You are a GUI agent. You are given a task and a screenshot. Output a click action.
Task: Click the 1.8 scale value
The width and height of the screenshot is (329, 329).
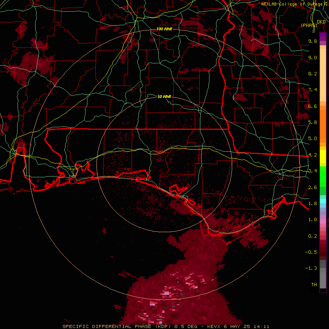pyautogui.click(x=313, y=204)
